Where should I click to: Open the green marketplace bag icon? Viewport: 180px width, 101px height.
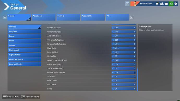(x=171, y=4)
